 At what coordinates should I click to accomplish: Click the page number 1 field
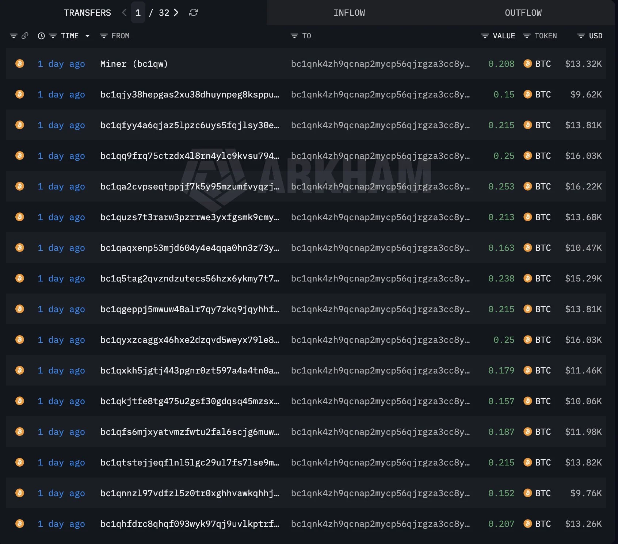coord(138,13)
